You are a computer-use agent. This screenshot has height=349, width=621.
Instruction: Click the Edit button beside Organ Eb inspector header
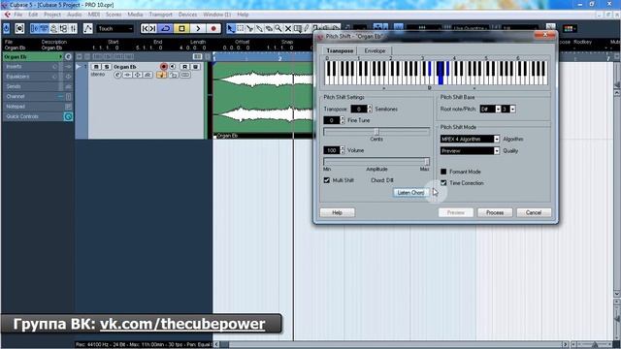pos(68,56)
